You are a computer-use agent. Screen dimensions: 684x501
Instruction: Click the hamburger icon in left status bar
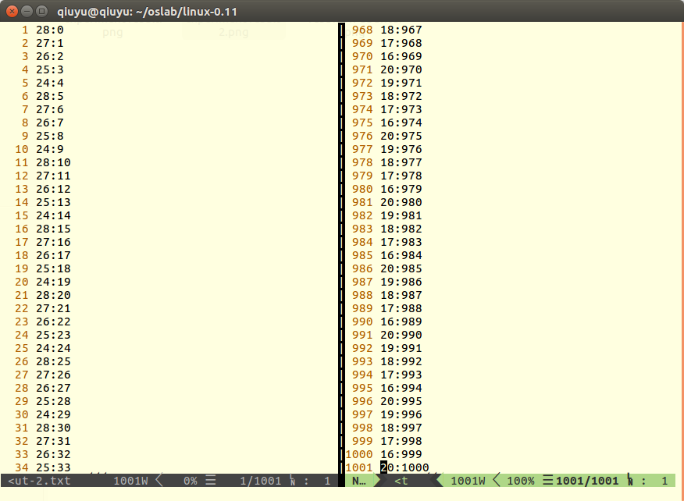pos(210,481)
